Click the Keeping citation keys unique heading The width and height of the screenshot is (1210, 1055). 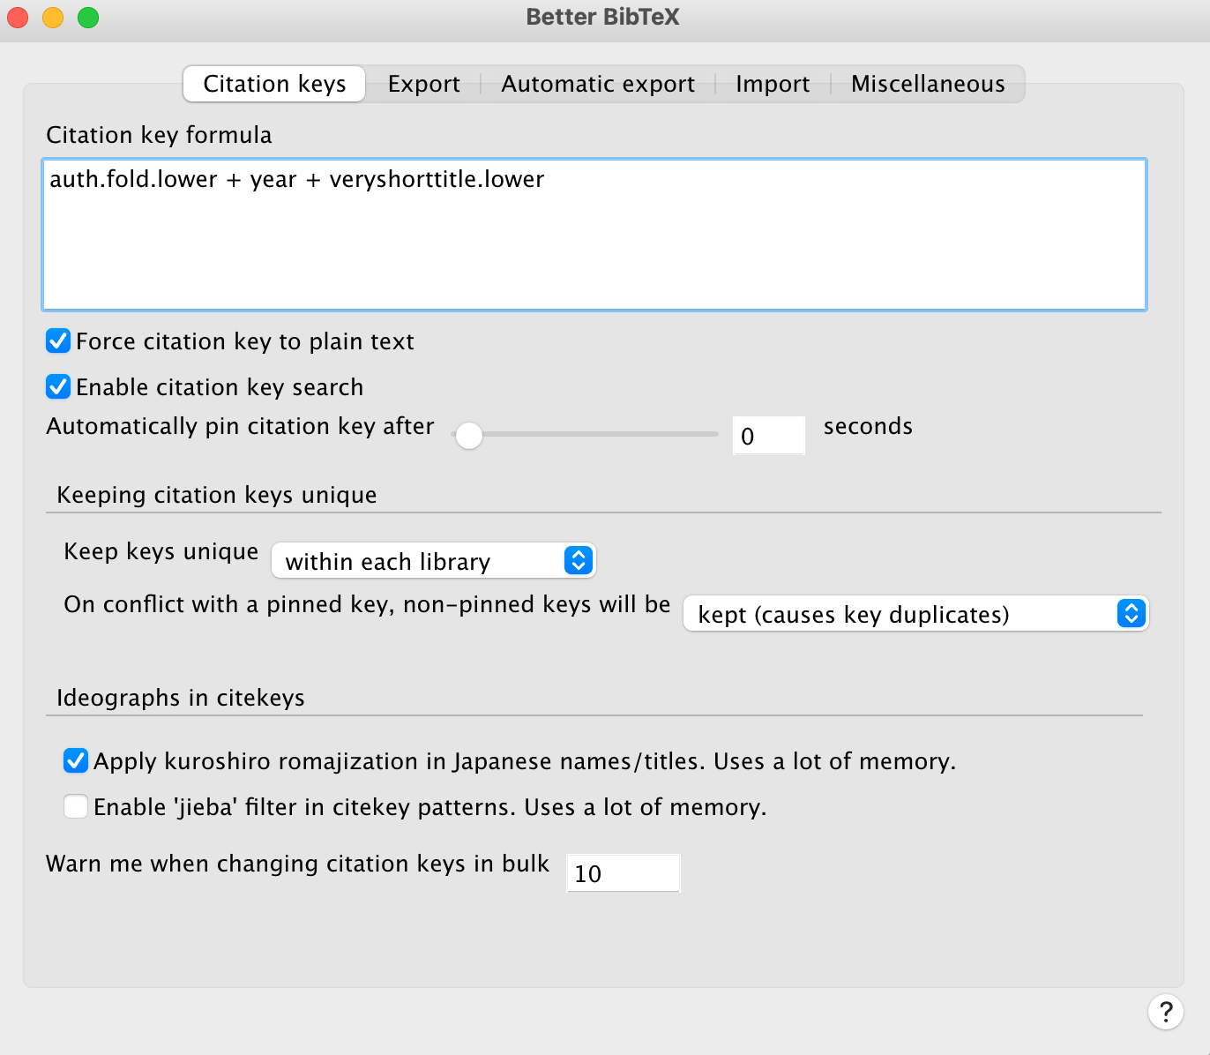pos(217,495)
